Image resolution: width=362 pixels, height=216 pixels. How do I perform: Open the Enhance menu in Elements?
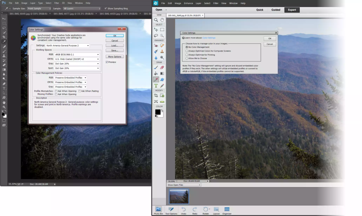click(x=188, y=3)
